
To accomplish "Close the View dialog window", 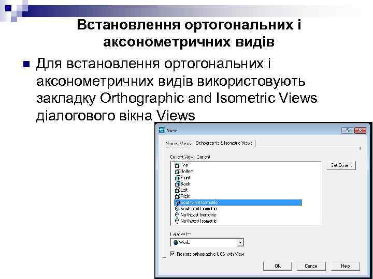I will click(360, 130).
